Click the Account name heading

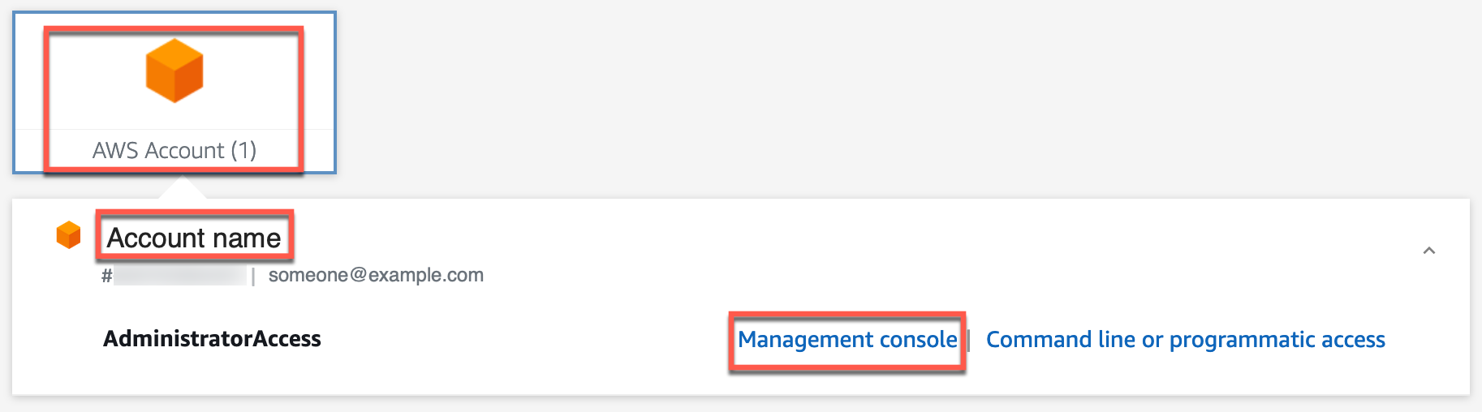click(x=194, y=238)
